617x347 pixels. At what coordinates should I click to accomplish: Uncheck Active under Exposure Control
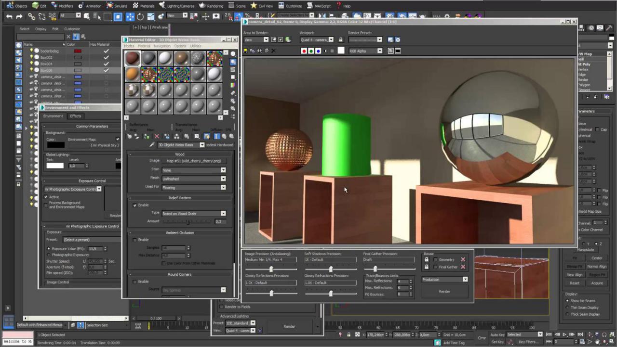(46, 197)
